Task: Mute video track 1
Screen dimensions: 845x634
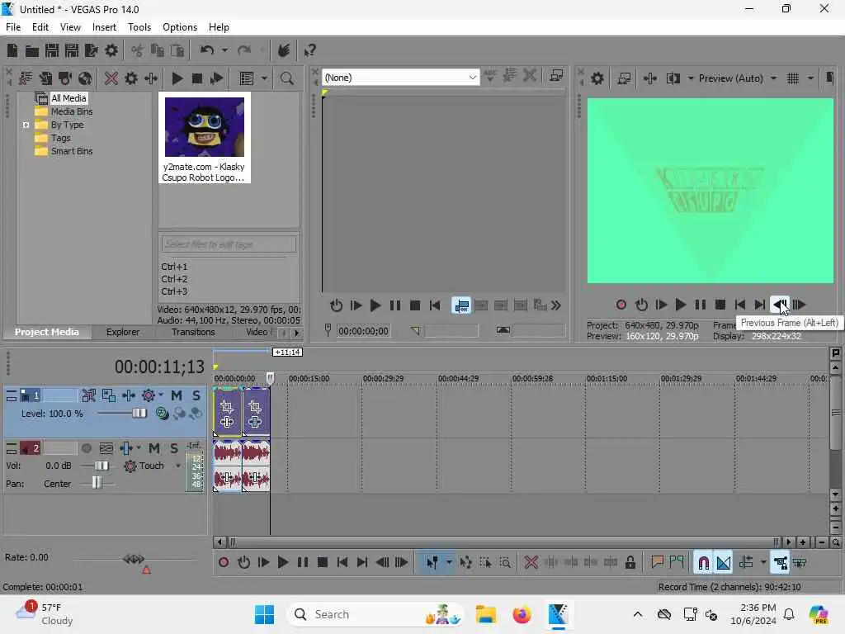Action: pyautogui.click(x=177, y=395)
